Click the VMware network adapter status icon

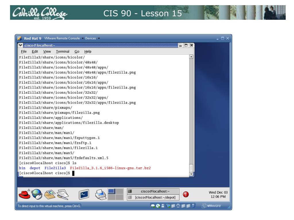click(168, 206)
